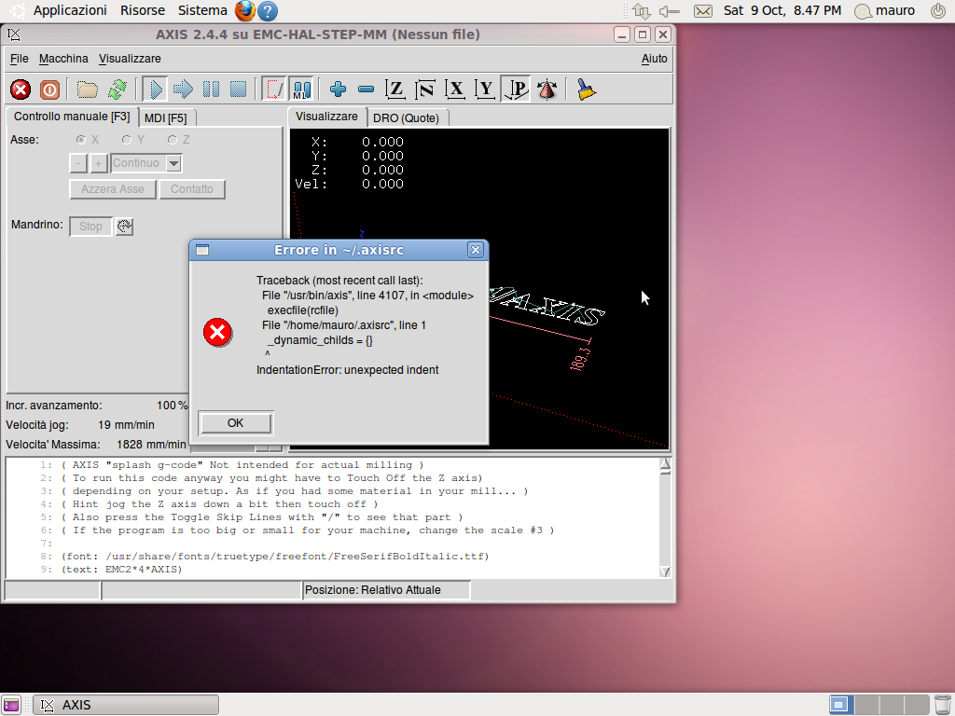The width and height of the screenshot is (955, 716).
Task: Open the Risorse system menu
Action: (x=143, y=10)
